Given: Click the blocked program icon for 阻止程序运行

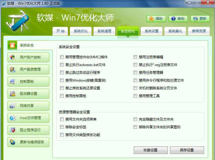Looking at the screenshot, I should (x=12, y=130).
